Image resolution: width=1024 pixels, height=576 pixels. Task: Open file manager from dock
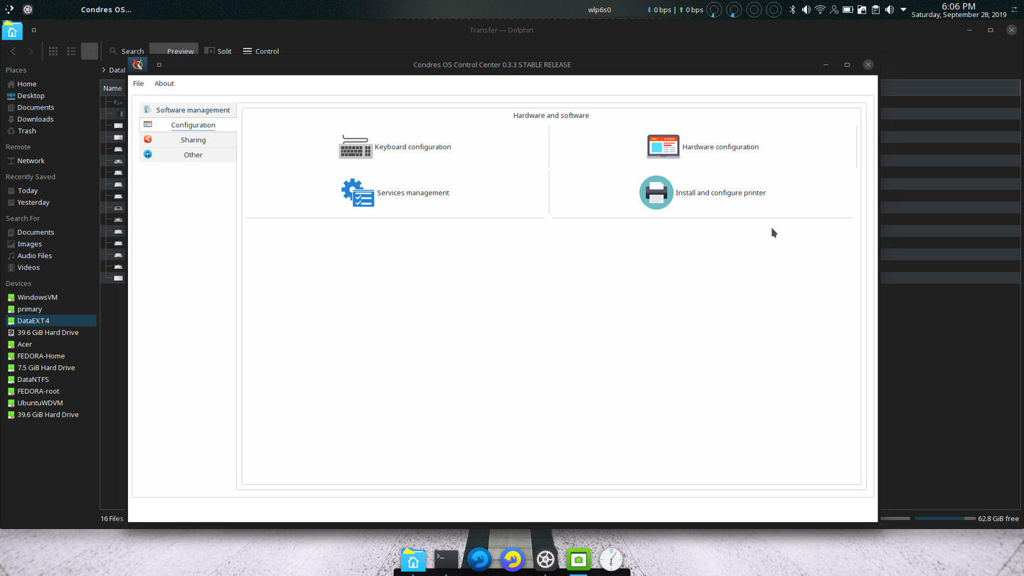click(413, 560)
